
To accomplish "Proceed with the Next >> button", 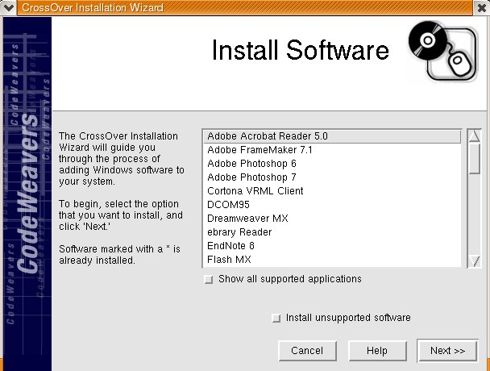I will click(x=447, y=351).
